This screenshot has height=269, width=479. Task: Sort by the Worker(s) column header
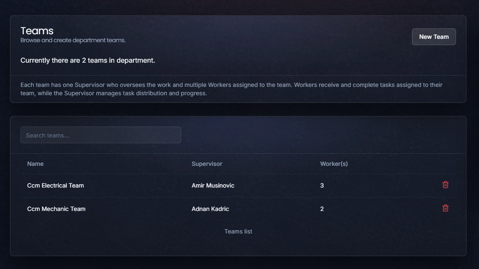tap(334, 164)
